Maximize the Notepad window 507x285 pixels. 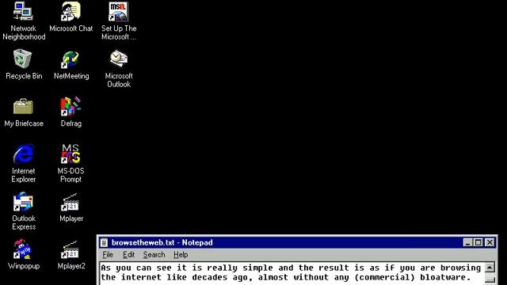click(478, 242)
